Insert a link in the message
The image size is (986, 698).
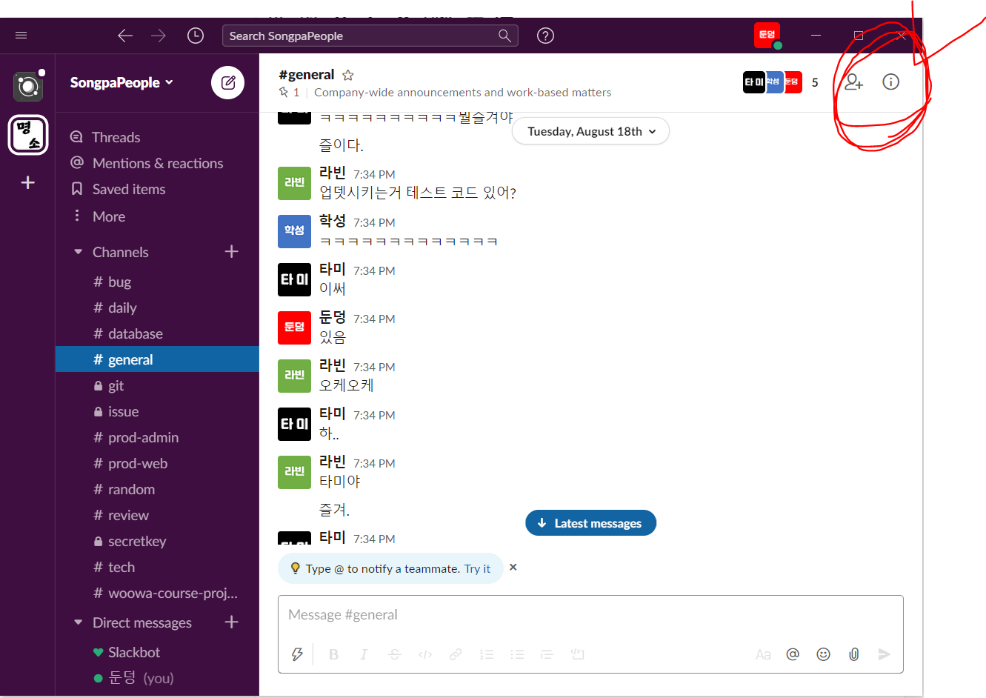point(456,654)
